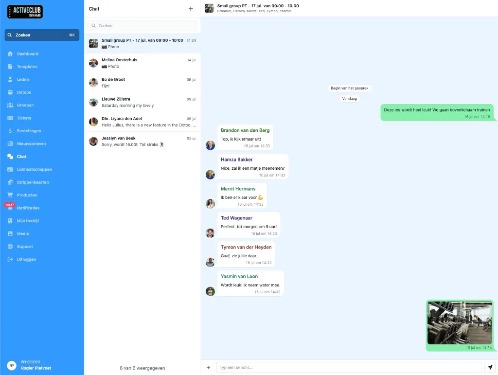Screen dimensions: 498x375
Task: Click the Notificaties badge showing 11537
Action: 10,205
